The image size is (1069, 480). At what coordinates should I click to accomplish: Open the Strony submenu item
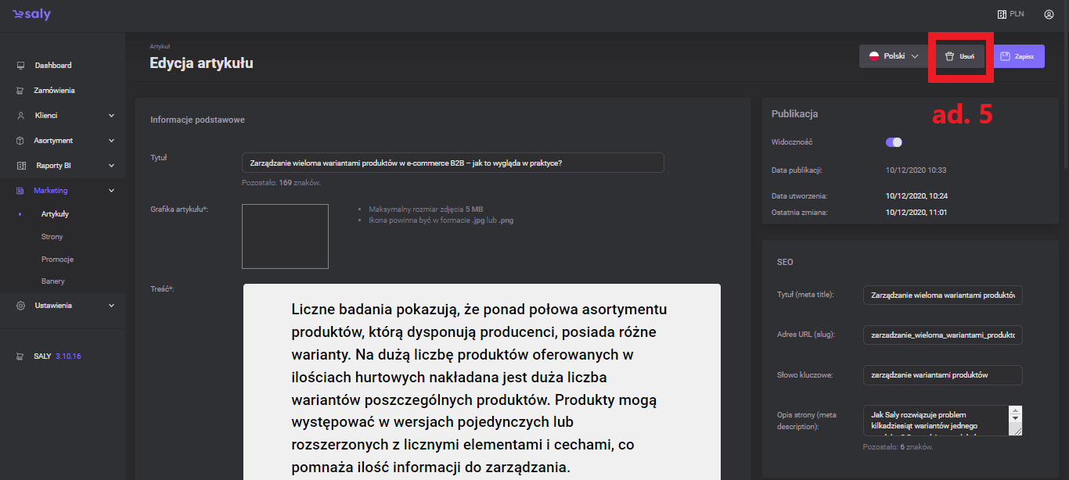[52, 237]
